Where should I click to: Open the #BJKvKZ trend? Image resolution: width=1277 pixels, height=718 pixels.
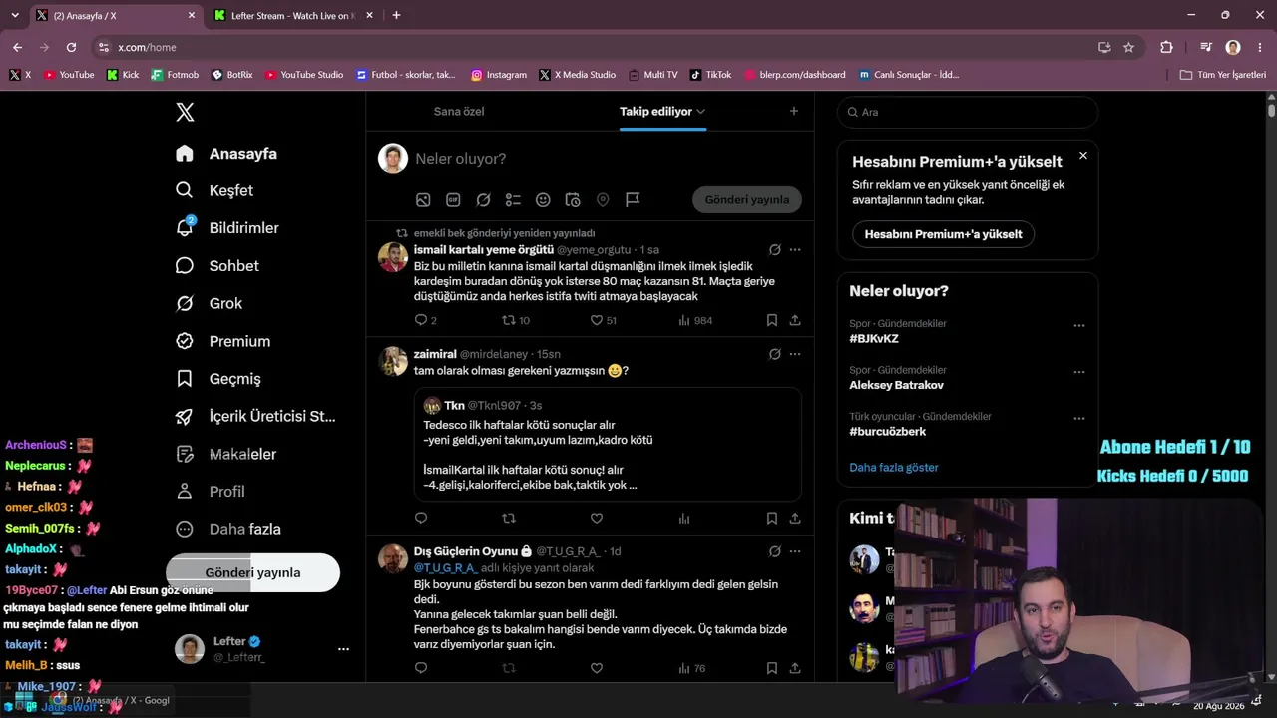tap(874, 339)
